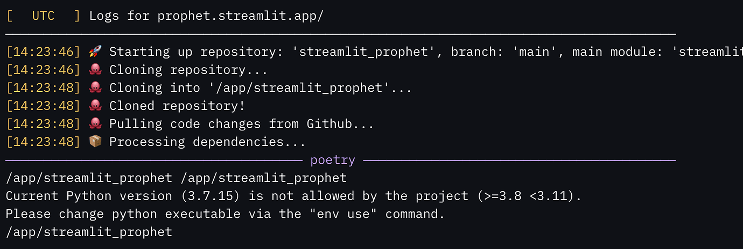Click the 'Logs for prophet.streamlit.app/' header text
The width and height of the screenshot is (743, 249).
coord(206,16)
